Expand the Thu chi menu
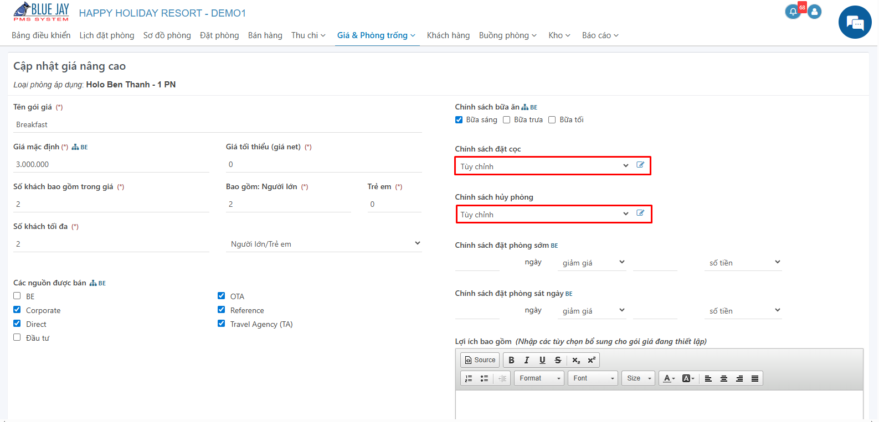Viewport: 879px width, 422px height. pos(309,35)
